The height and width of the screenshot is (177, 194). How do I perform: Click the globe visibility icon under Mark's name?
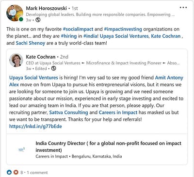click(x=38, y=20)
